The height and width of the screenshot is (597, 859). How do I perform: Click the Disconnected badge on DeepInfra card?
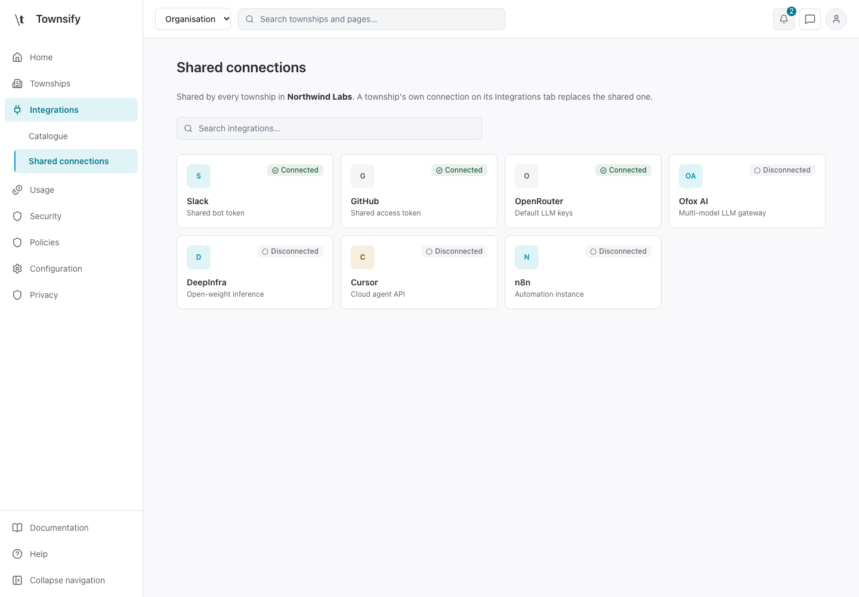(x=290, y=251)
